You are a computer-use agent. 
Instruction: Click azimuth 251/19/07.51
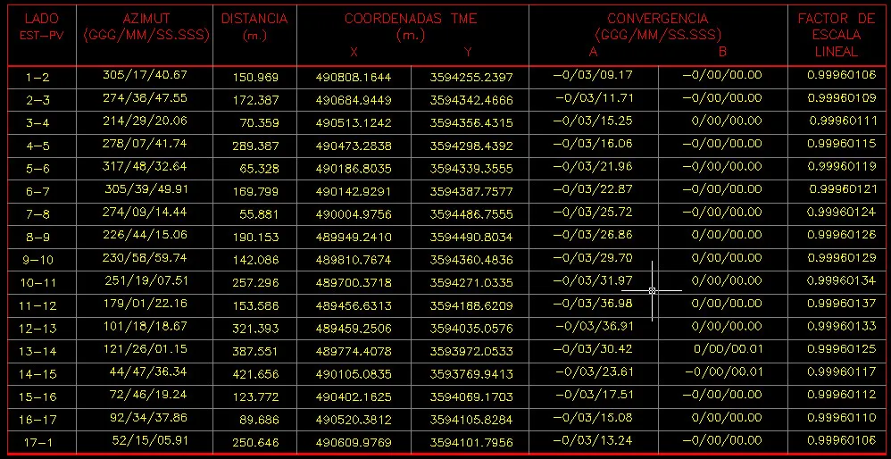pyautogui.click(x=146, y=280)
